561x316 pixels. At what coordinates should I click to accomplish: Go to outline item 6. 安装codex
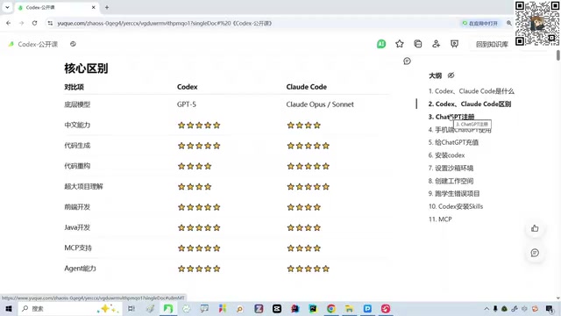point(446,155)
